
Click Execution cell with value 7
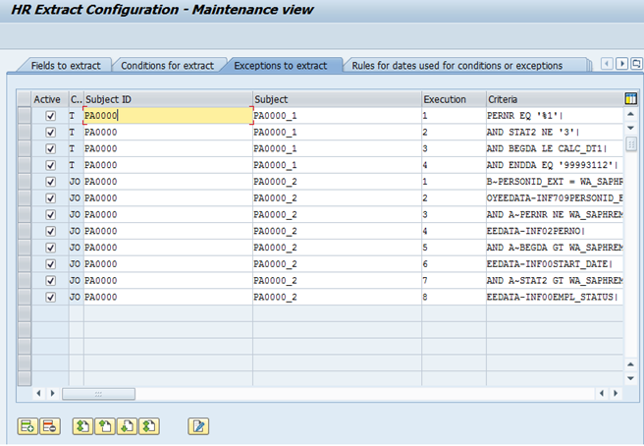coord(454,280)
